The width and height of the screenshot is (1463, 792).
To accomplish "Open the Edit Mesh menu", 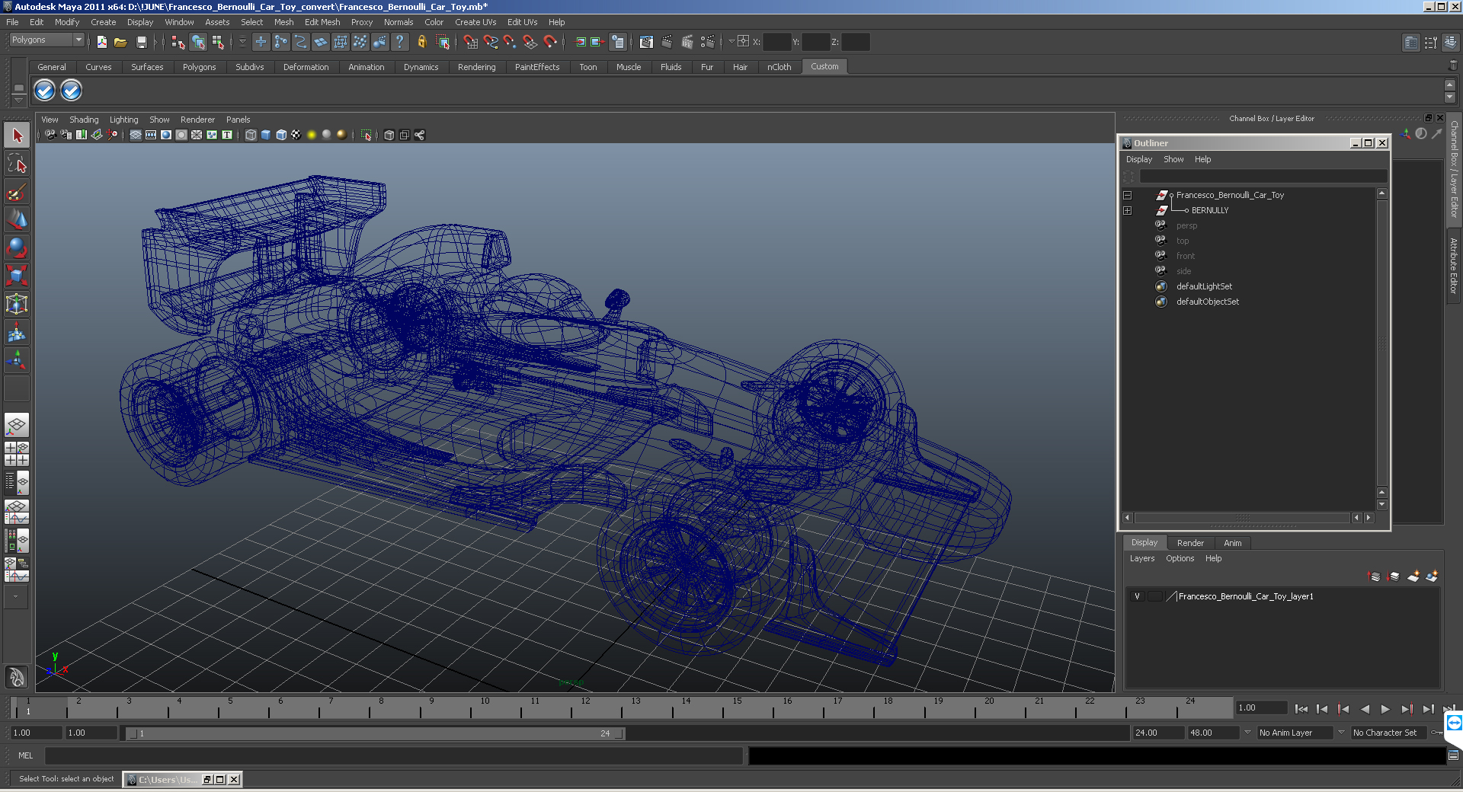I will (322, 22).
